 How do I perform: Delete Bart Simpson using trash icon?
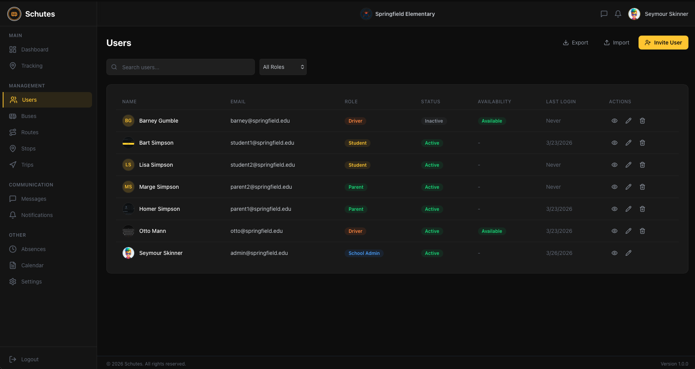(642, 143)
